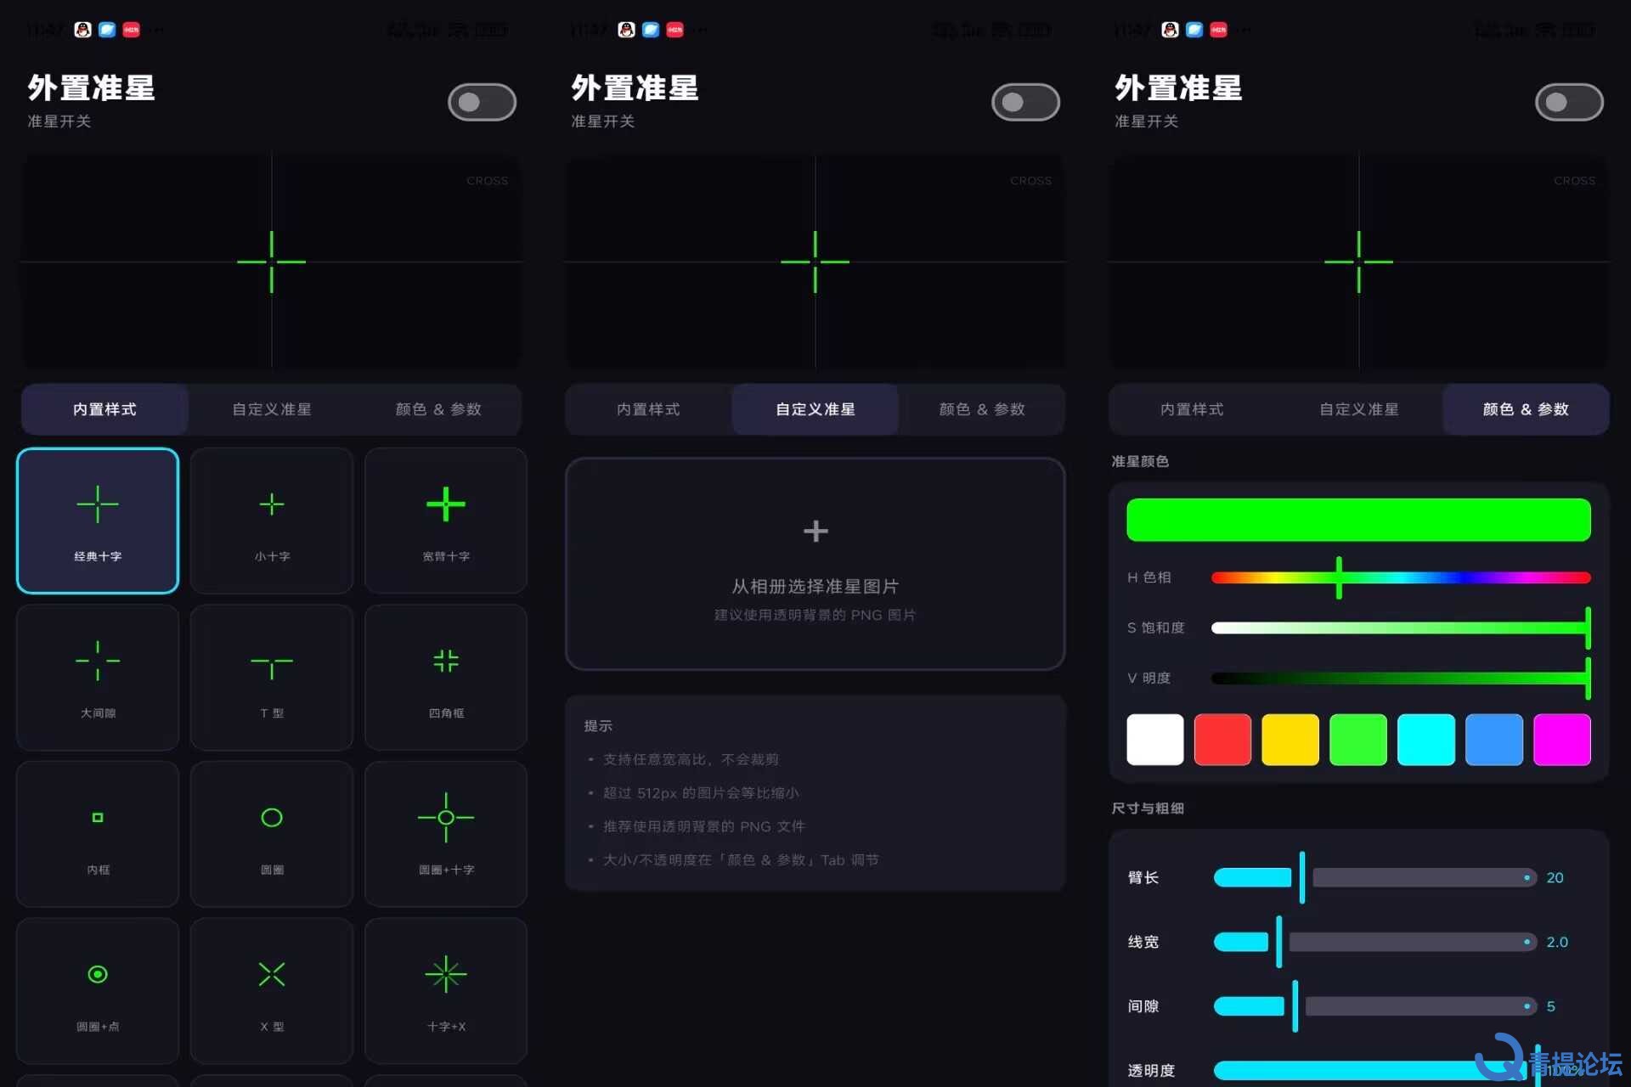This screenshot has height=1087, width=1631.
Task: Click the 线宽 value 2.0
Action: (1557, 942)
